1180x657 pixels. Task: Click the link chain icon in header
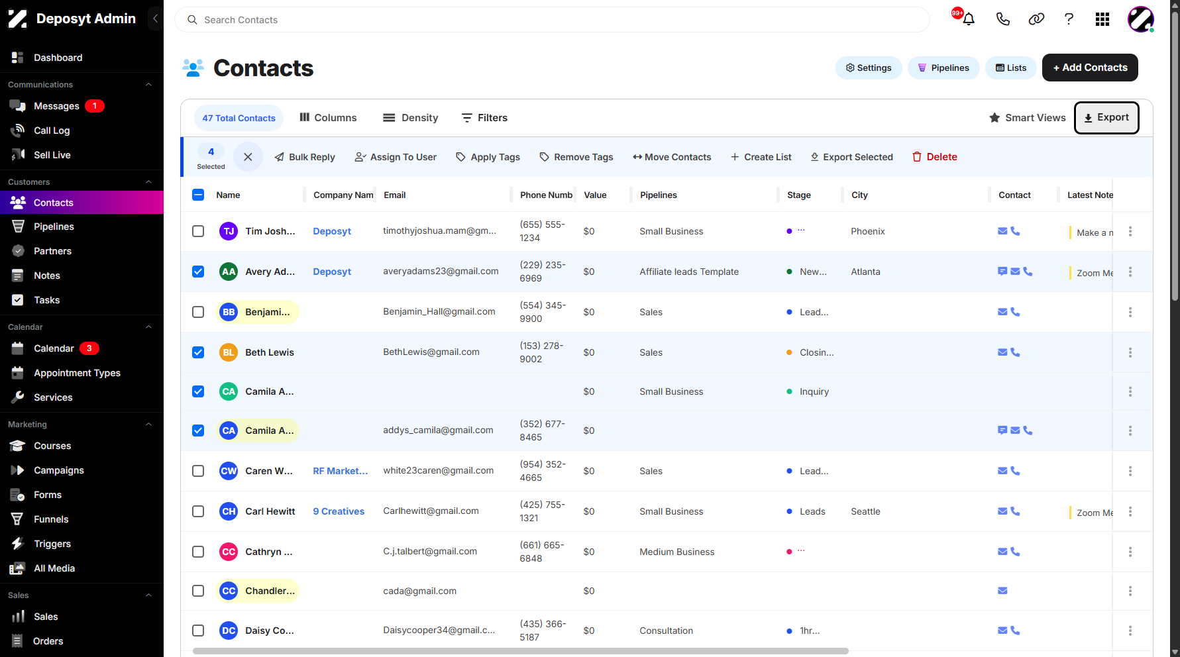click(x=1036, y=19)
